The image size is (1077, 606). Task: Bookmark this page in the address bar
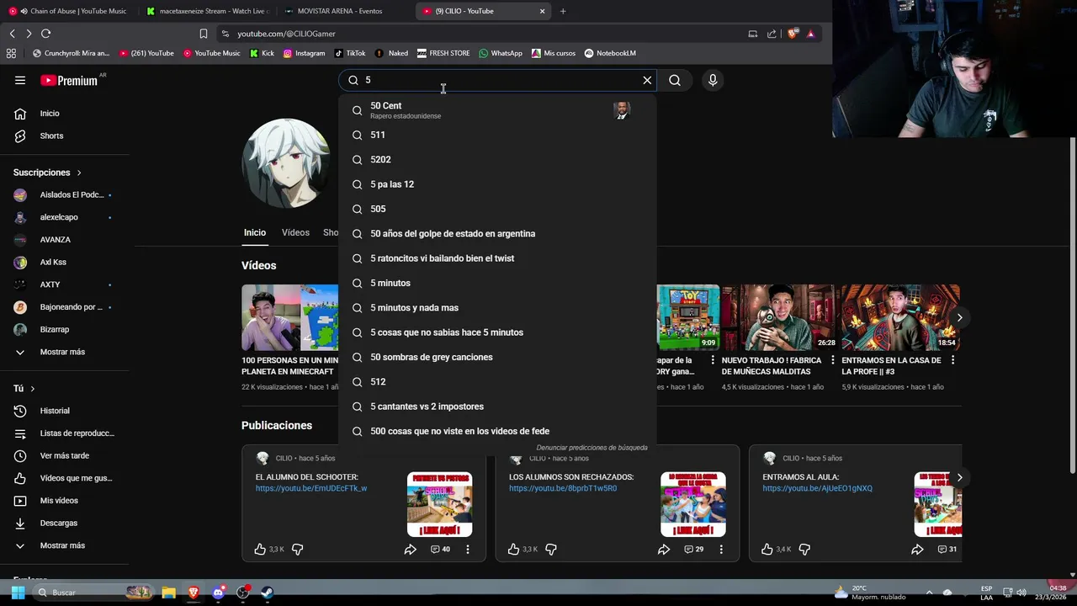click(x=203, y=34)
